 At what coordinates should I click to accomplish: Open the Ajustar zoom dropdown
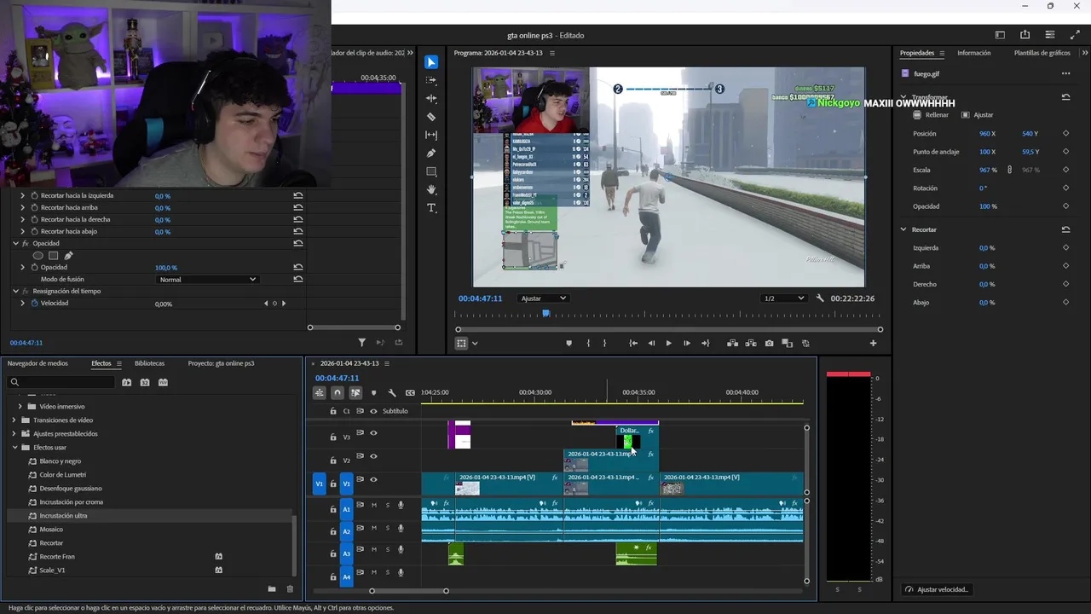tap(544, 298)
